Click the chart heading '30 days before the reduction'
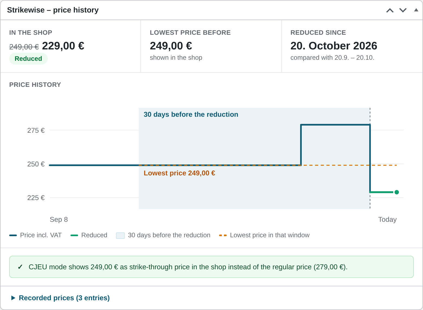The height and width of the screenshot is (310, 423). pyautogui.click(x=191, y=115)
